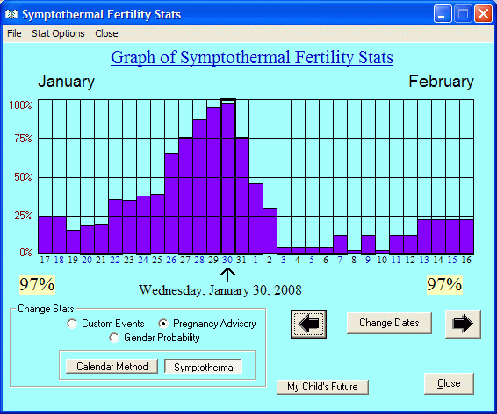Select the Custom Events radio button
Image resolution: width=497 pixels, height=414 pixels.
coord(72,324)
